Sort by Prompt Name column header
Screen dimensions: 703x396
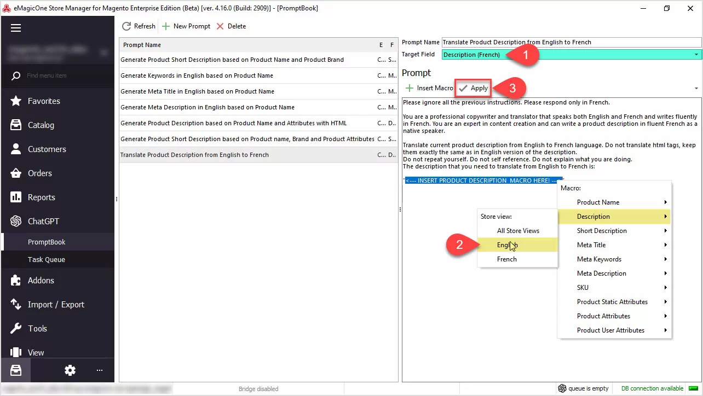point(247,45)
